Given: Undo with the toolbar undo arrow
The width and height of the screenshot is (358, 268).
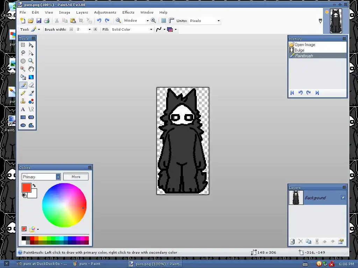Looking at the screenshot, I should point(99,21).
